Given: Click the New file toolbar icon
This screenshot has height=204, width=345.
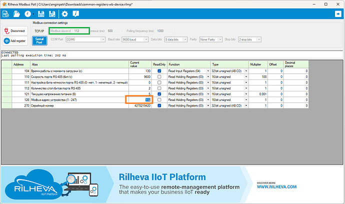Looking at the screenshot, I should point(6,14).
